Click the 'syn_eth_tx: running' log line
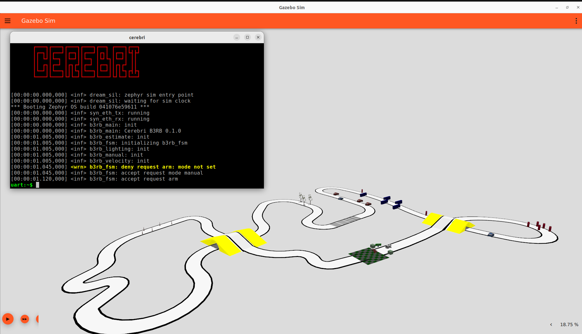 tap(80, 113)
